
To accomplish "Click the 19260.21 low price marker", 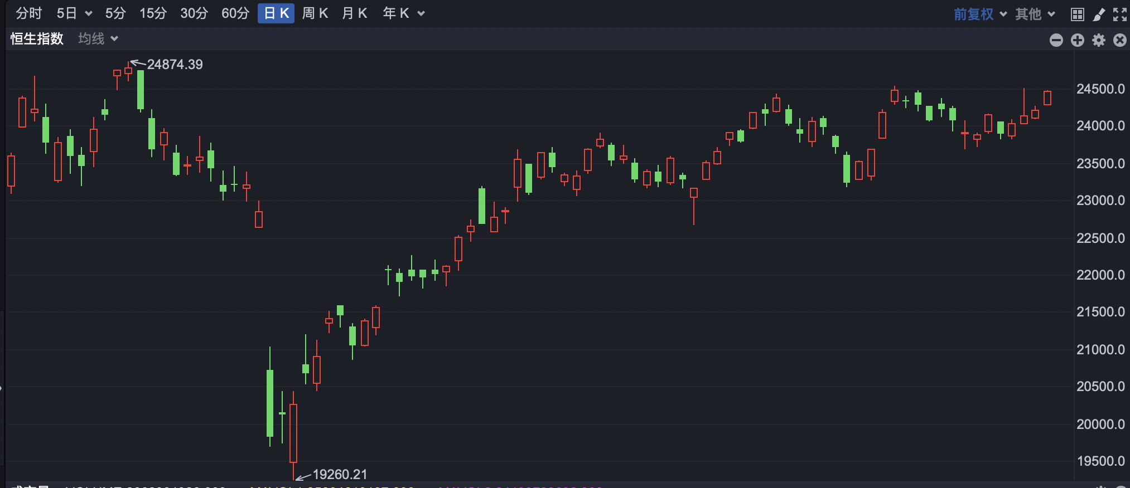I will (x=340, y=475).
